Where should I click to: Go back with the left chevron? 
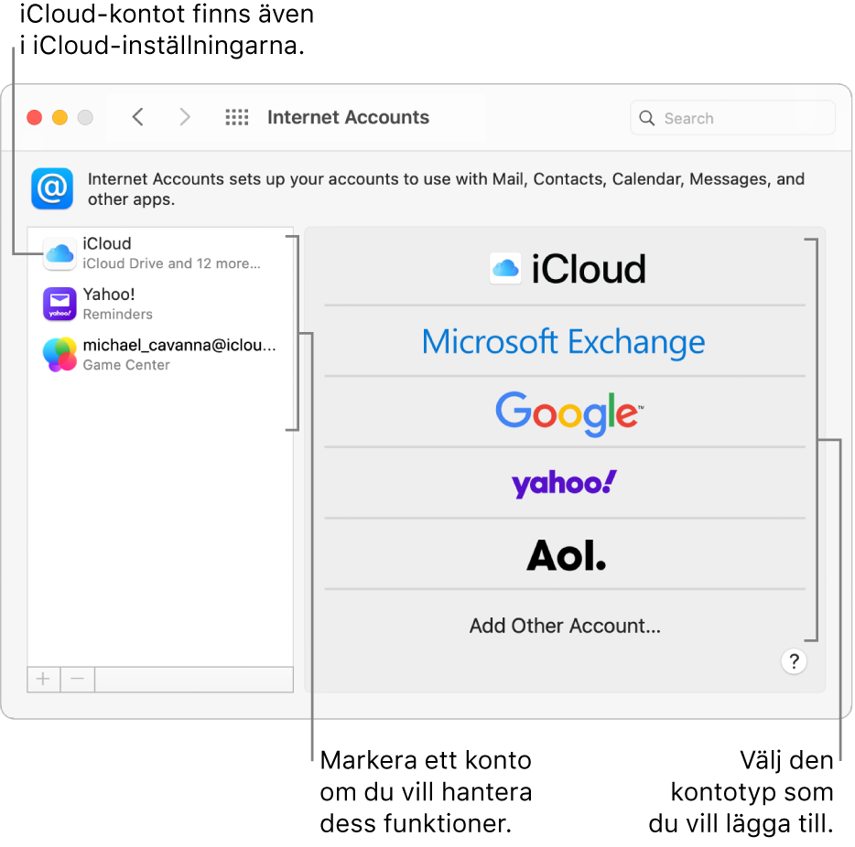138,116
